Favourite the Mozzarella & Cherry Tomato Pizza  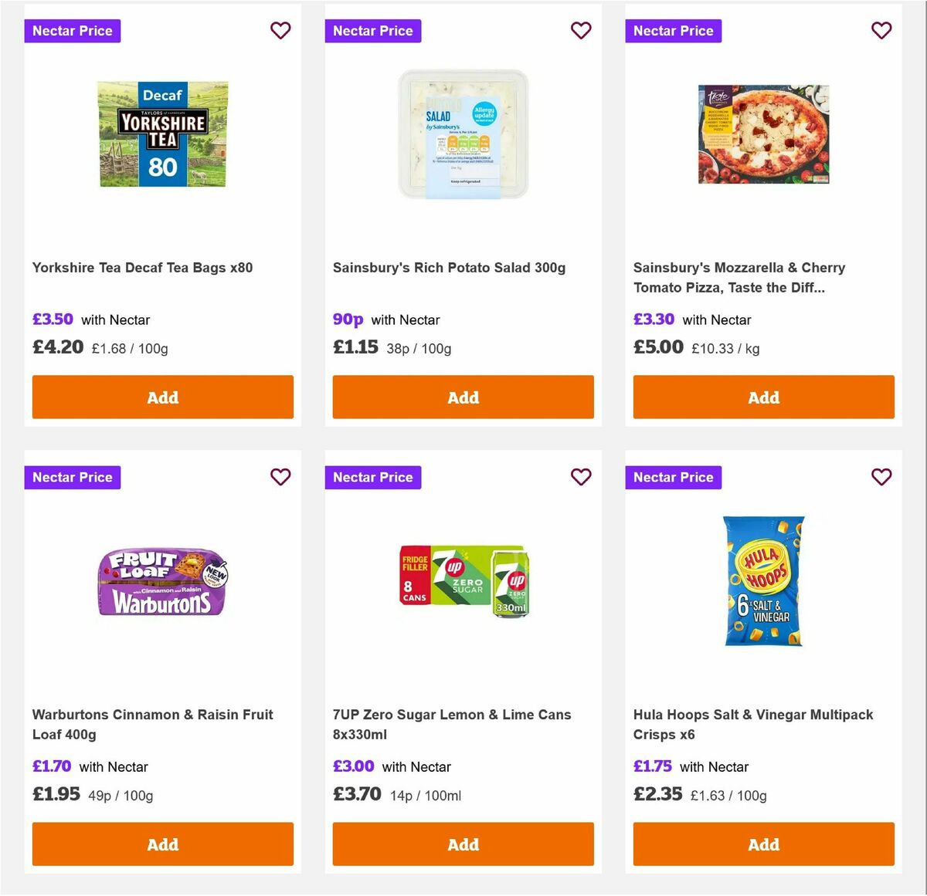(x=881, y=30)
